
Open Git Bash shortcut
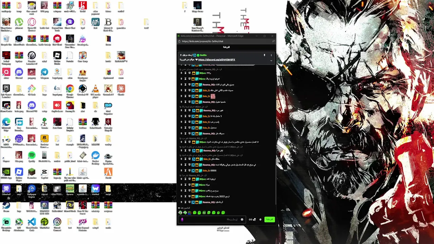tap(32, 90)
